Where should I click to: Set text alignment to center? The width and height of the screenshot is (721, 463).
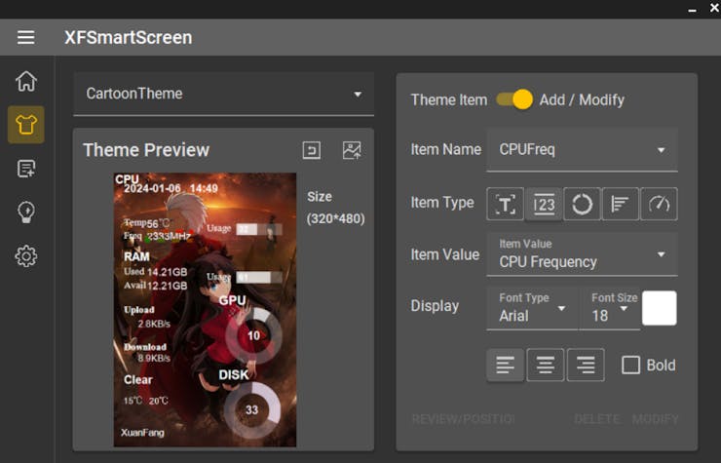click(546, 365)
